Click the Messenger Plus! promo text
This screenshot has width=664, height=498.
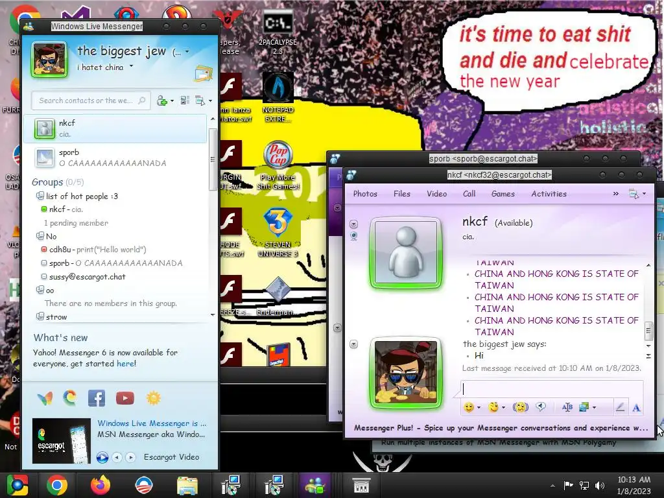point(501,428)
